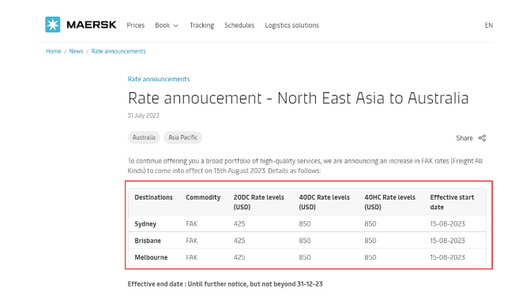Click 15-08-2023 in the Melbourne row
Viewport: 530px width, 300px height.
448,257
